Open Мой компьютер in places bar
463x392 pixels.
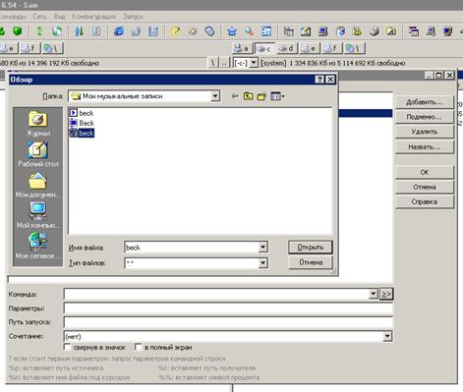(x=37, y=215)
